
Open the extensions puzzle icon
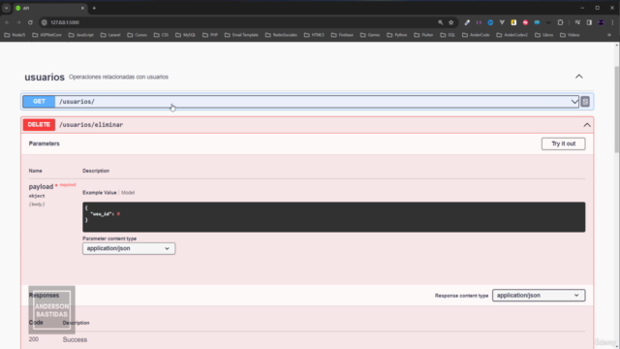[x=560, y=22]
